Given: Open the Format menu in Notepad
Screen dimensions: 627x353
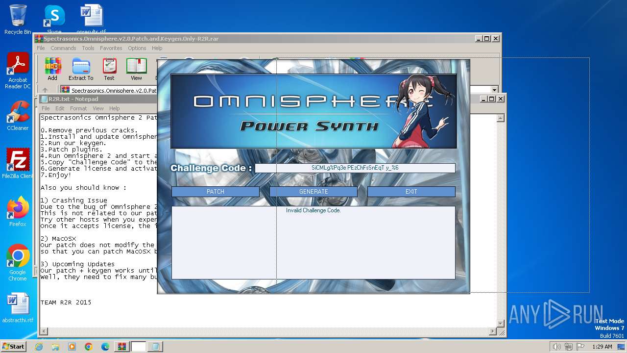Looking at the screenshot, I should (78, 108).
